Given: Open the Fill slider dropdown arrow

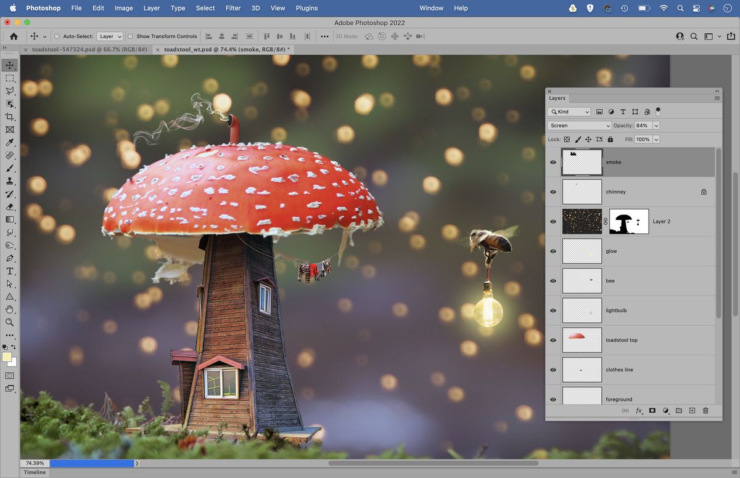Looking at the screenshot, I should pos(656,140).
